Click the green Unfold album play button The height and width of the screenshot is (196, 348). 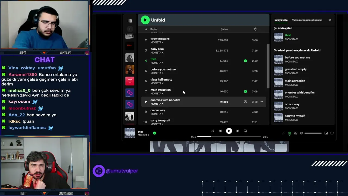pos(145,20)
